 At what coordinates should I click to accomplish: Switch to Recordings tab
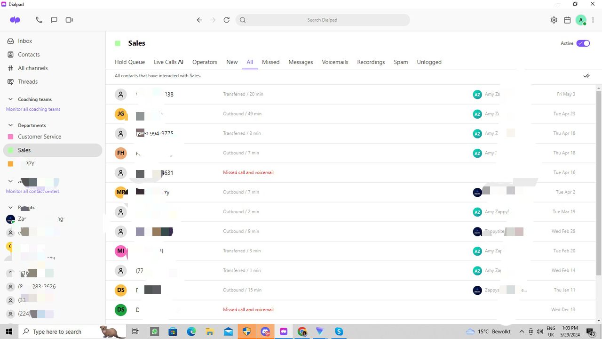point(371,62)
